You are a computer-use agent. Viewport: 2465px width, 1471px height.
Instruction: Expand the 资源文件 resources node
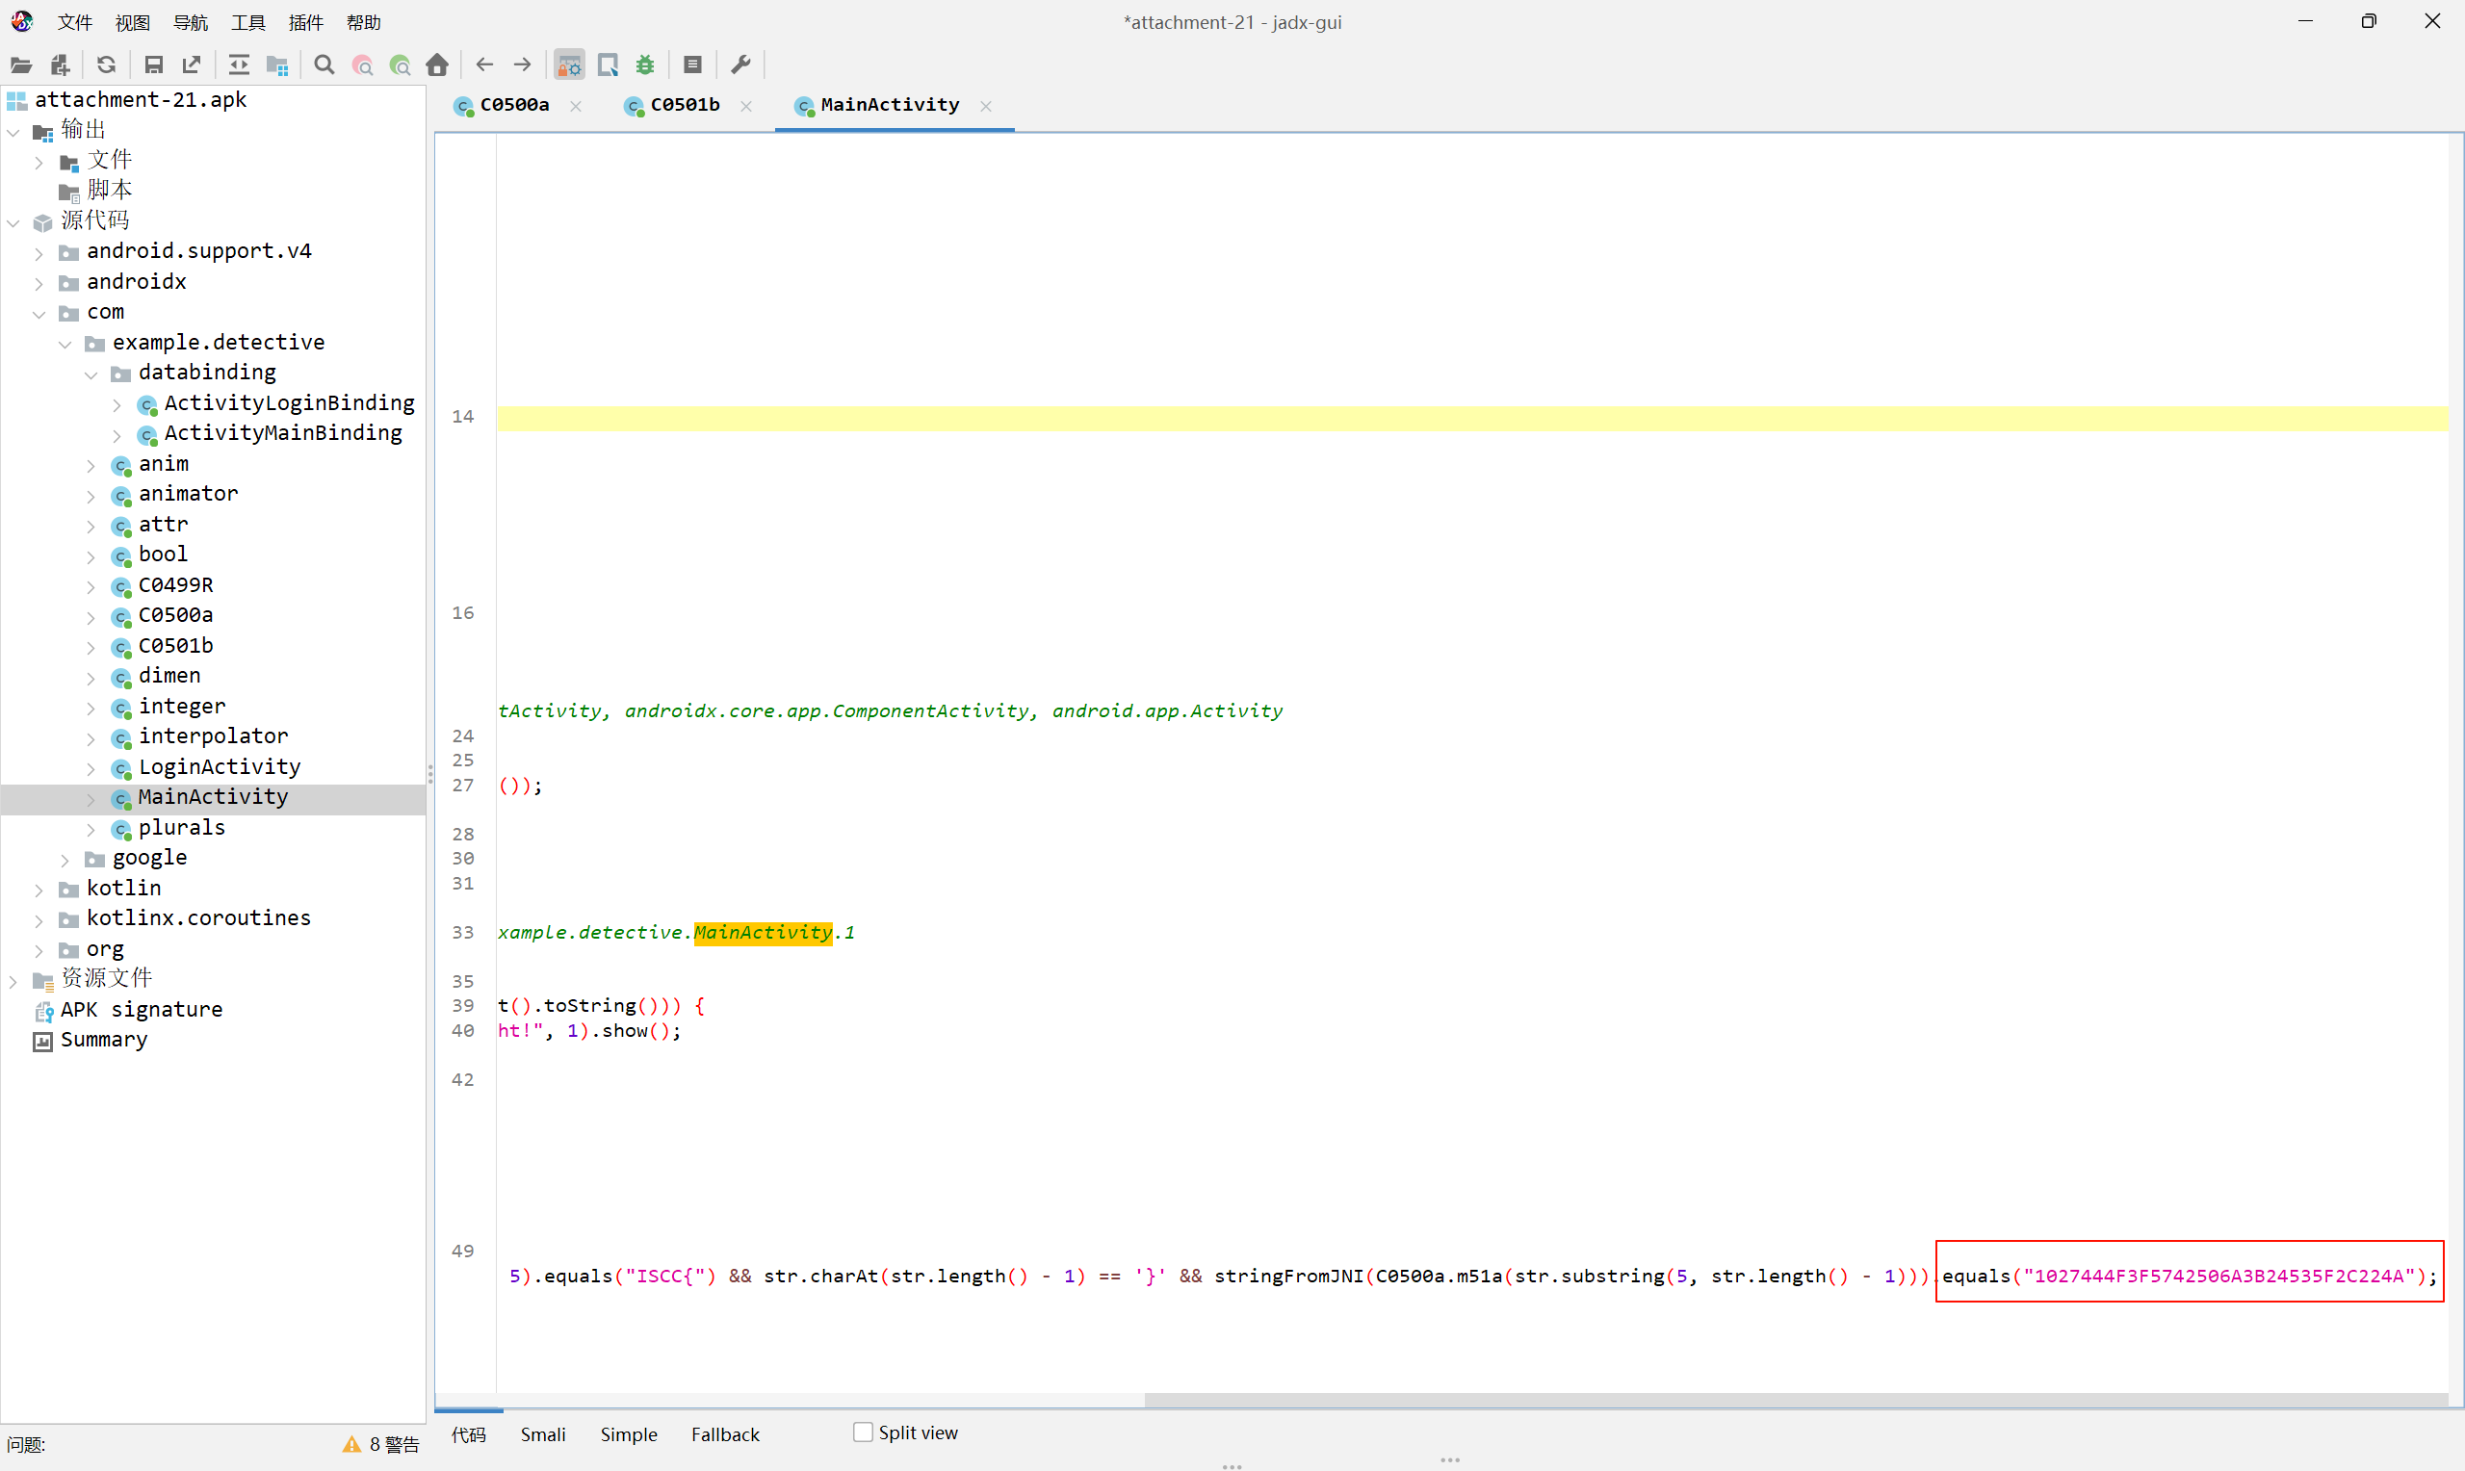tap(13, 980)
